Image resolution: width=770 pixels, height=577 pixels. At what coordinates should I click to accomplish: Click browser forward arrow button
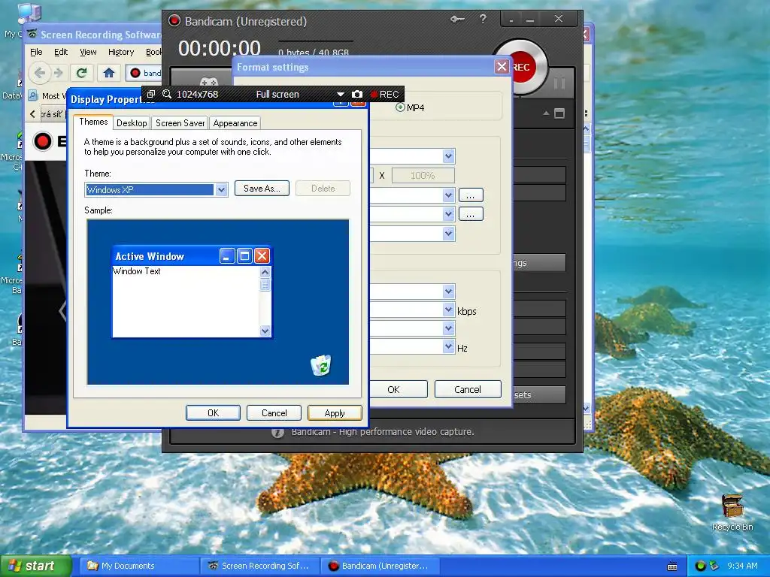tap(59, 73)
